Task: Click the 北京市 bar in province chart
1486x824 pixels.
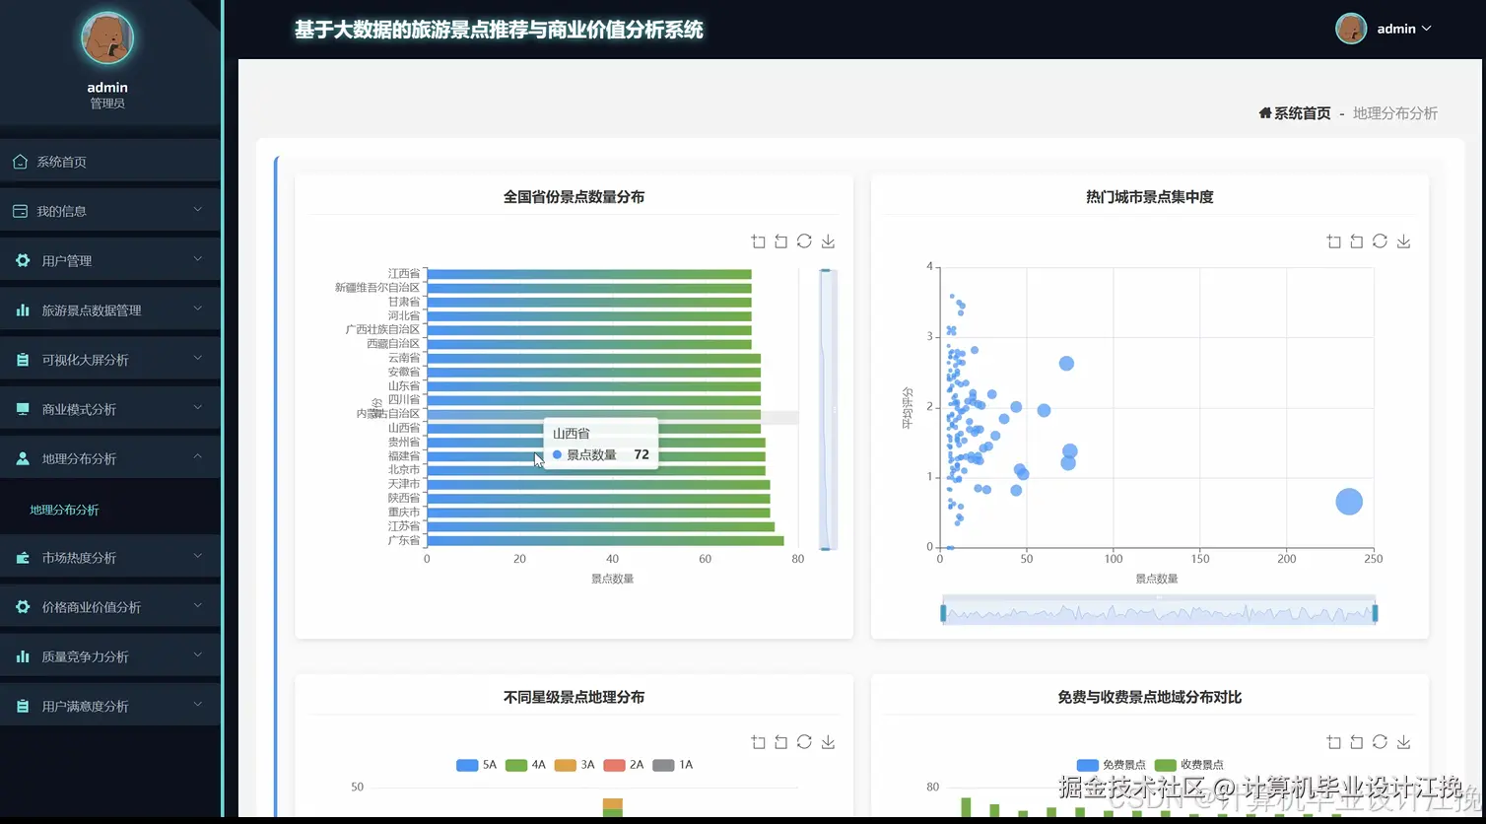Action: pyautogui.click(x=596, y=470)
